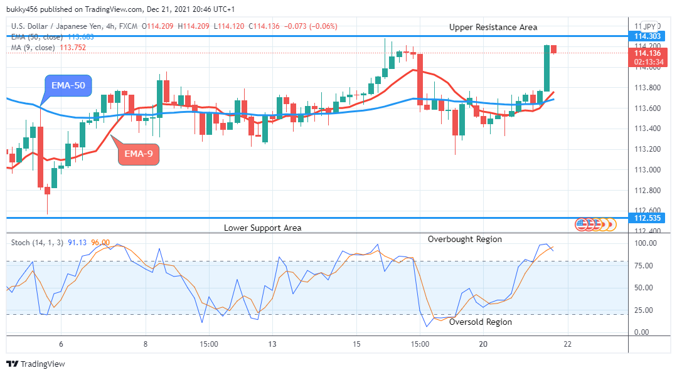The width and height of the screenshot is (677, 375).
Task: Click the MA value 113.752
Action: coord(73,48)
